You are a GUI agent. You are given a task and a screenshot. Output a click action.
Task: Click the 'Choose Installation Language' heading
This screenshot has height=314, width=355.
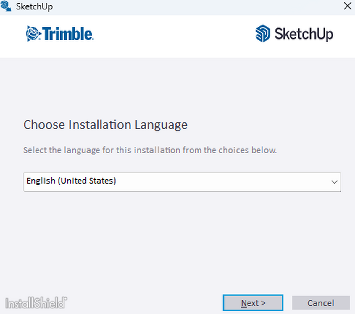pos(105,125)
